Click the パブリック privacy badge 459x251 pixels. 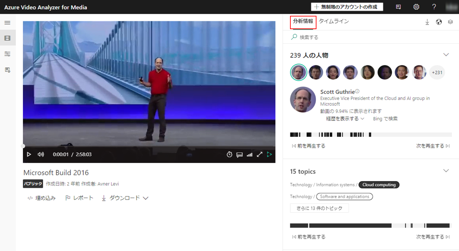[x=33, y=184]
